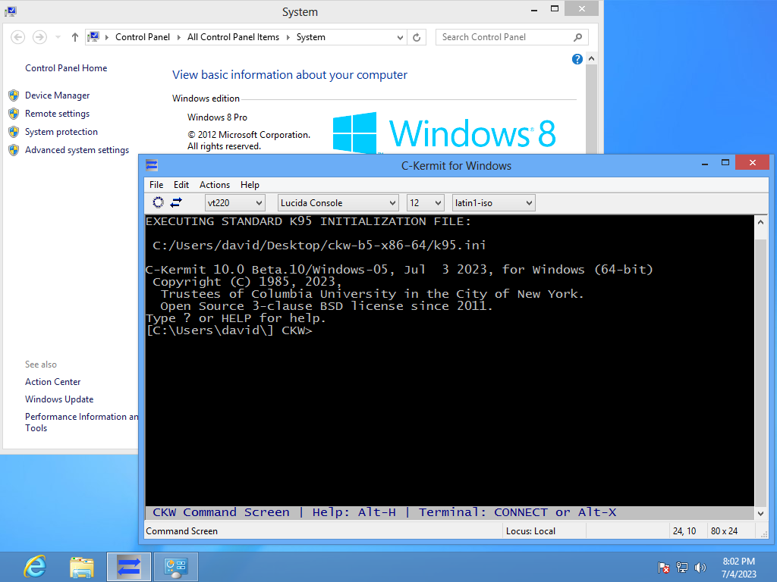Image resolution: width=777 pixels, height=582 pixels.
Task: Open Remote settings link
Action: 58,114
